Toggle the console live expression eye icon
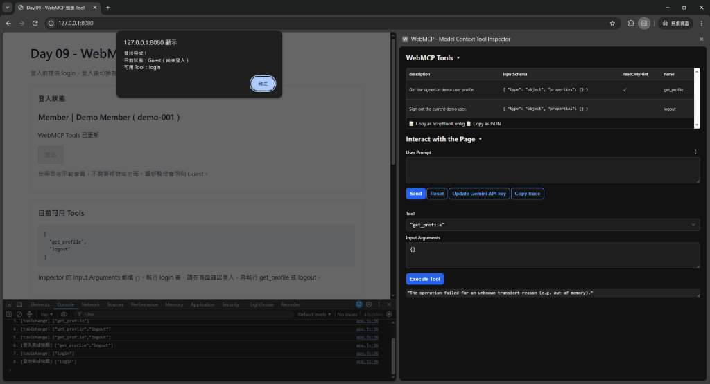This screenshot has width=710, height=384. point(64,314)
